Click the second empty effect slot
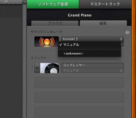Screen dimensions: 136x118 (79, 97)
